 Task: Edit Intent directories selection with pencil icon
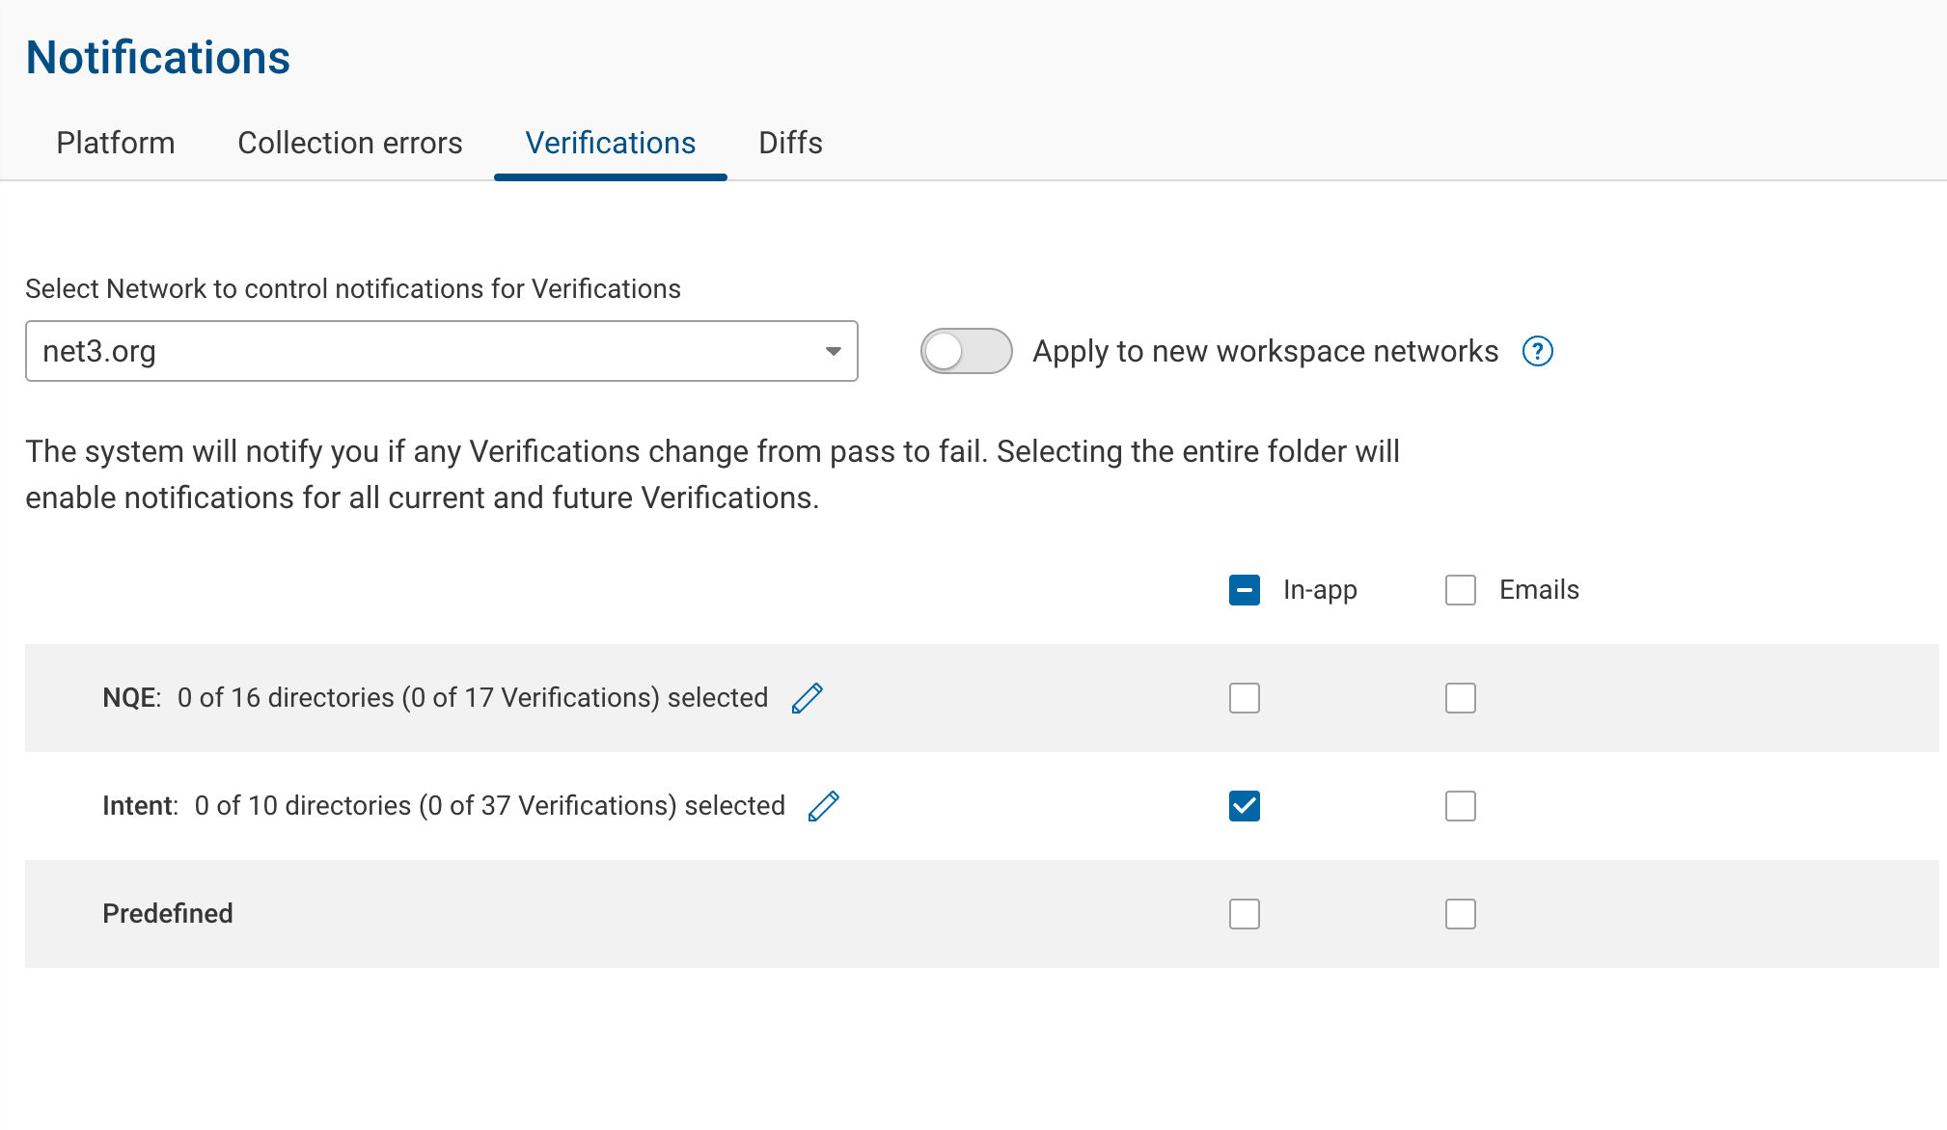point(824,806)
